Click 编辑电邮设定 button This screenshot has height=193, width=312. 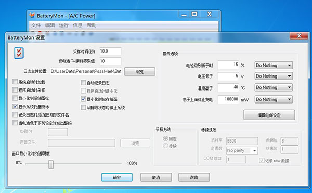[x=269, y=115]
